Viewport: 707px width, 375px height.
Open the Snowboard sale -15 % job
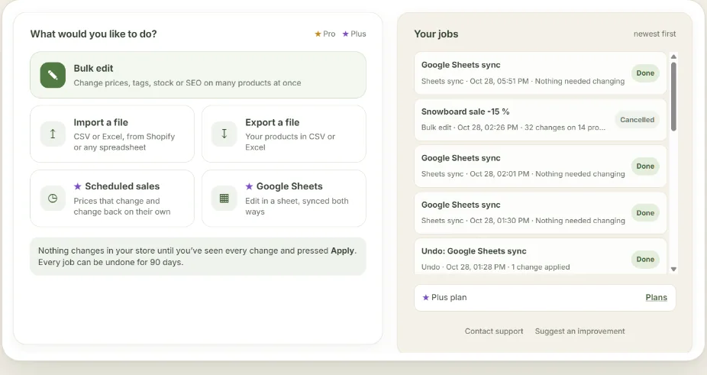coord(540,120)
